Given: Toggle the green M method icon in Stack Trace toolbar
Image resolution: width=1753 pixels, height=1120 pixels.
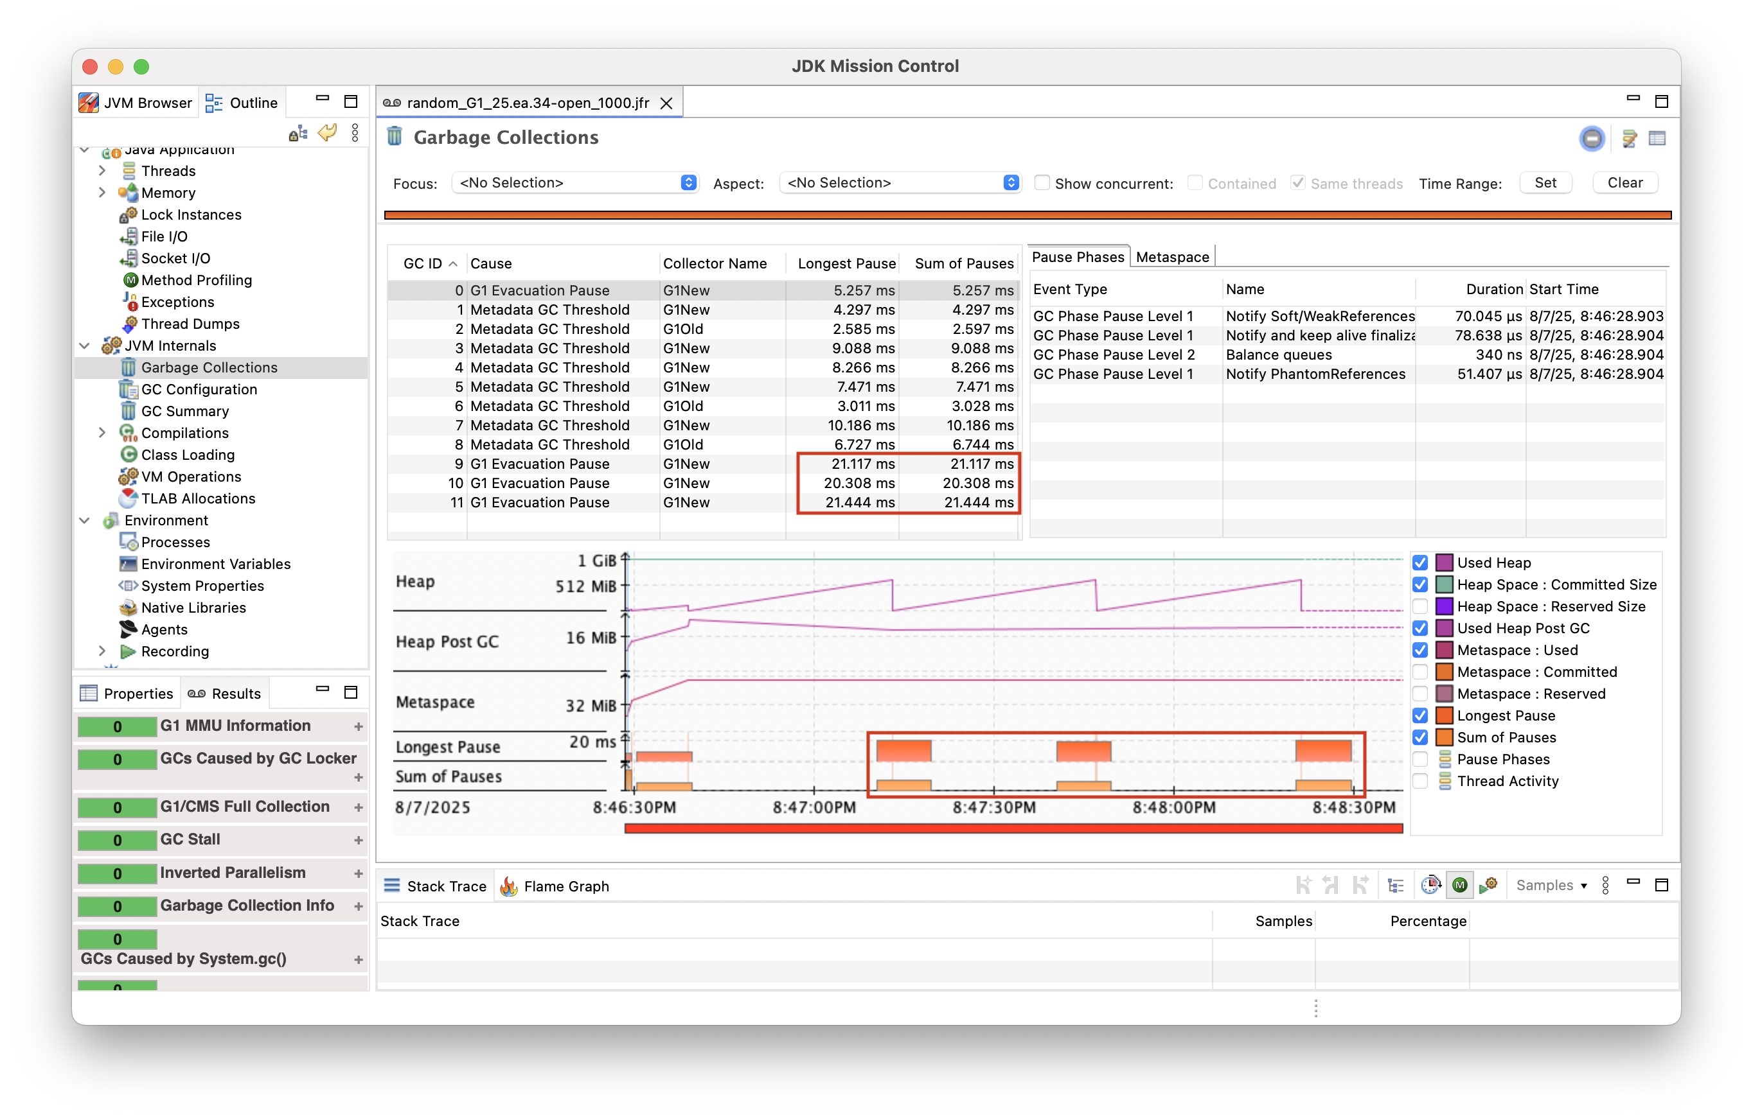Looking at the screenshot, I should [1459, 885].
